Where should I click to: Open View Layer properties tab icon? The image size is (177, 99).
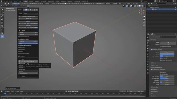pos(148,46)
